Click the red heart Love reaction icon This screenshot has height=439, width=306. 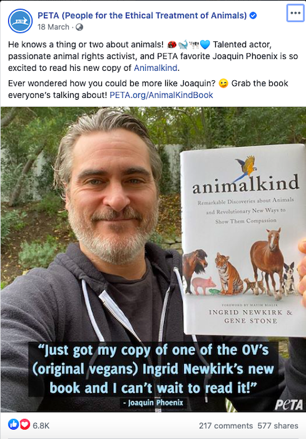[x=24, y=425]
